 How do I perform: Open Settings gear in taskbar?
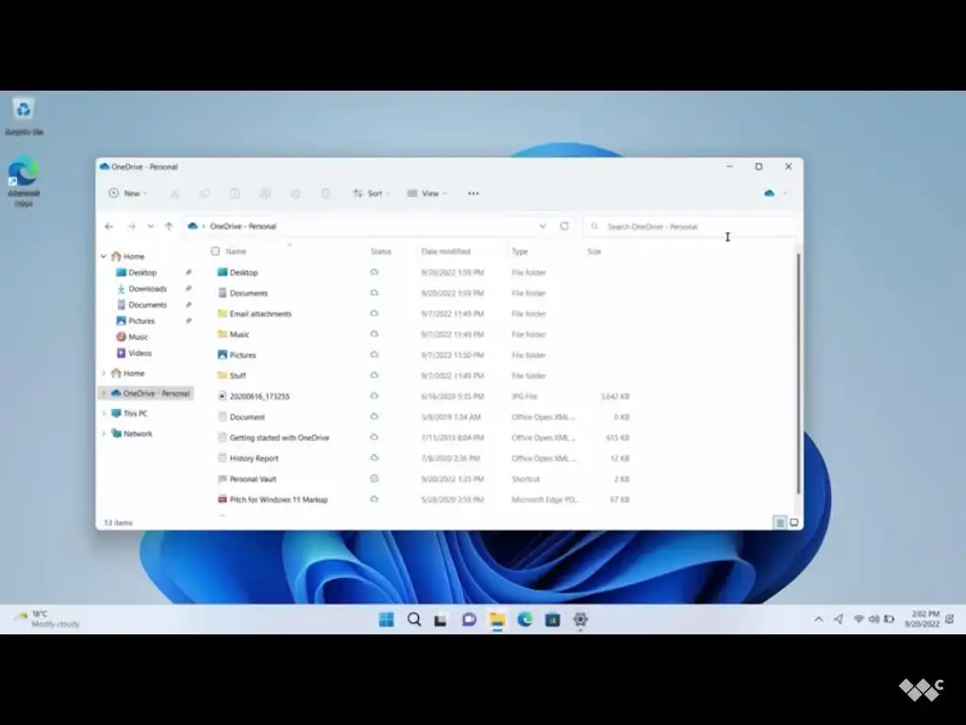(x=580, y=619)
